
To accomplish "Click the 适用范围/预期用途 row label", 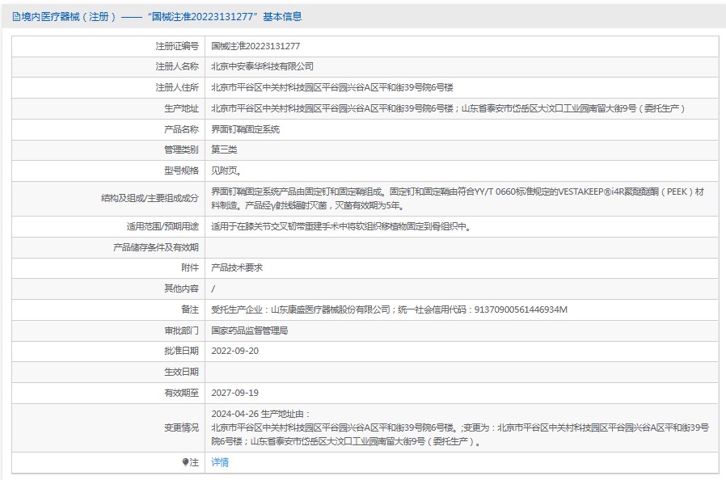I will [x=163, y=226].
